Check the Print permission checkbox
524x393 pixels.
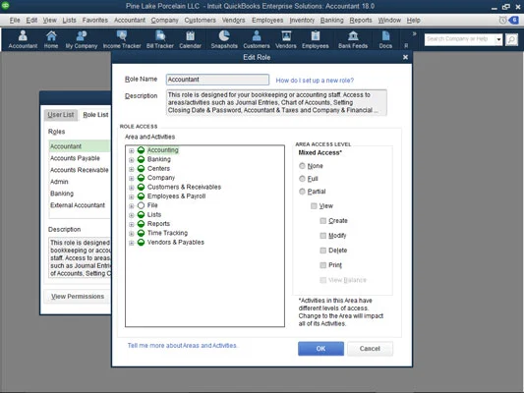(322, 265)
